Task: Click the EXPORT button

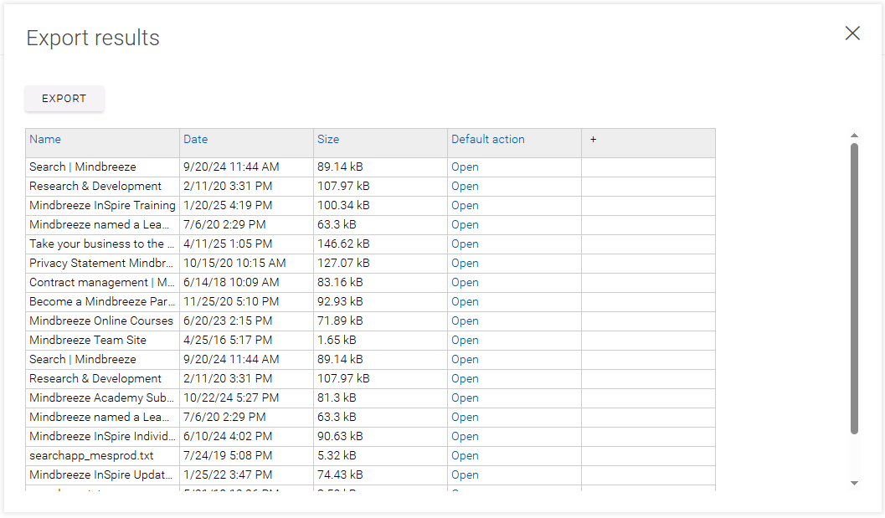Action: pyautogui.click(x=64, y=98)
